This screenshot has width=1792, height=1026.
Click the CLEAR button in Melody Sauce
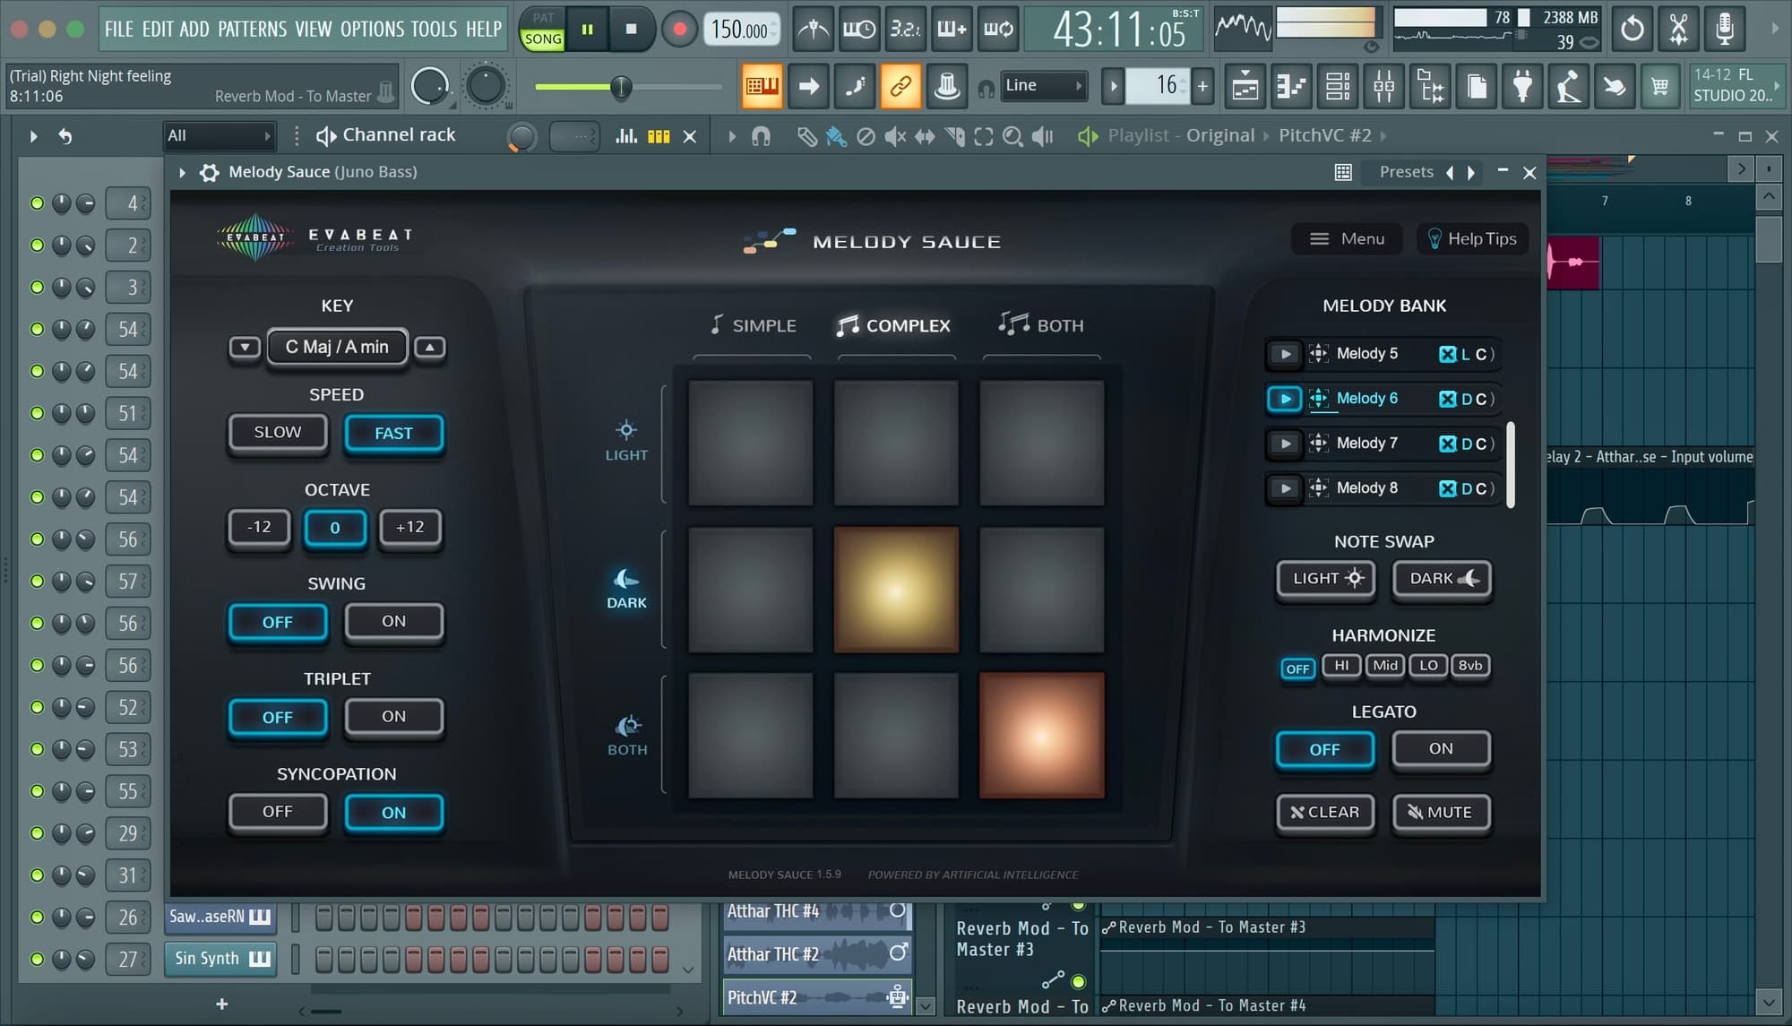point(1324,813)
